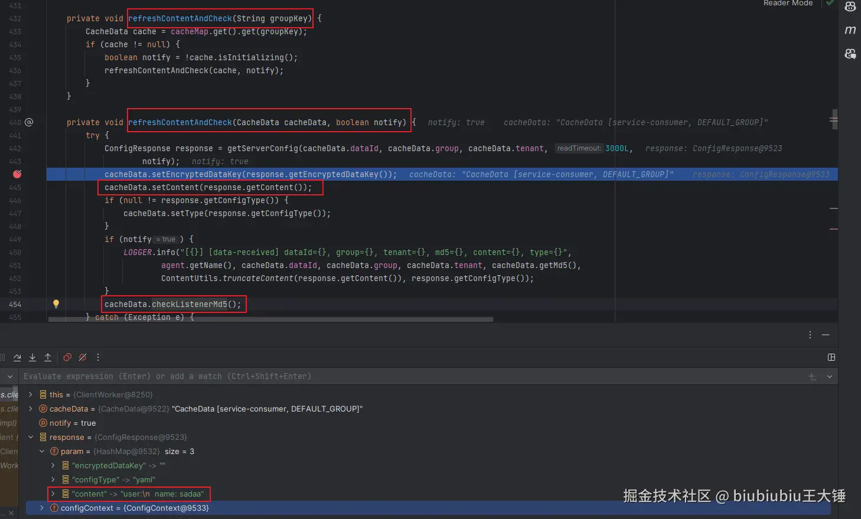Click setContent call on line 445
861x519 pixels.
(x=175, y=187)
